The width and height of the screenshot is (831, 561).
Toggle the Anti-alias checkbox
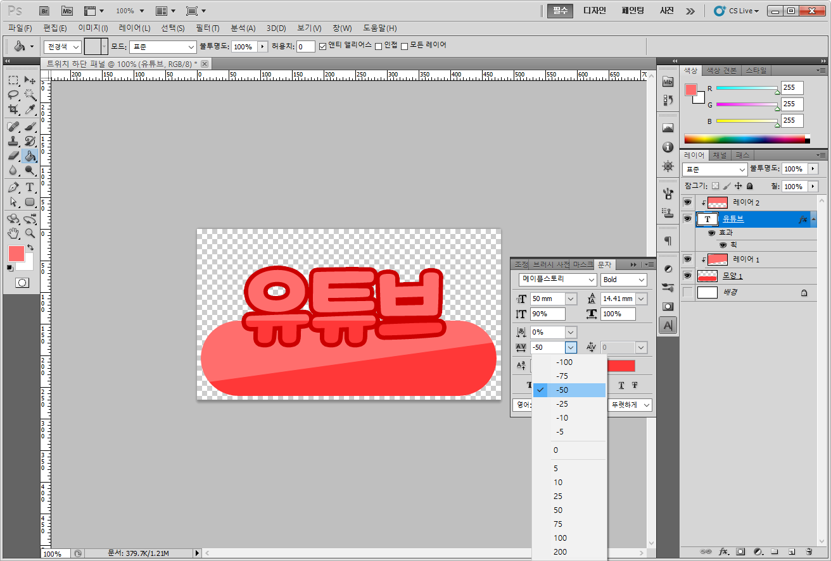[323, 46]
